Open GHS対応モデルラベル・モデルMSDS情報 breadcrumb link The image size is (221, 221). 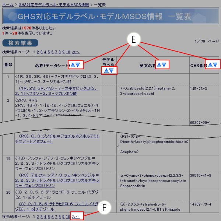point(54,5)
